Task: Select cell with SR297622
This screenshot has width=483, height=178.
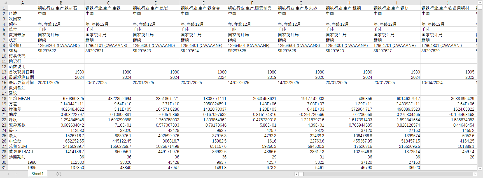Action: [61, 51]
